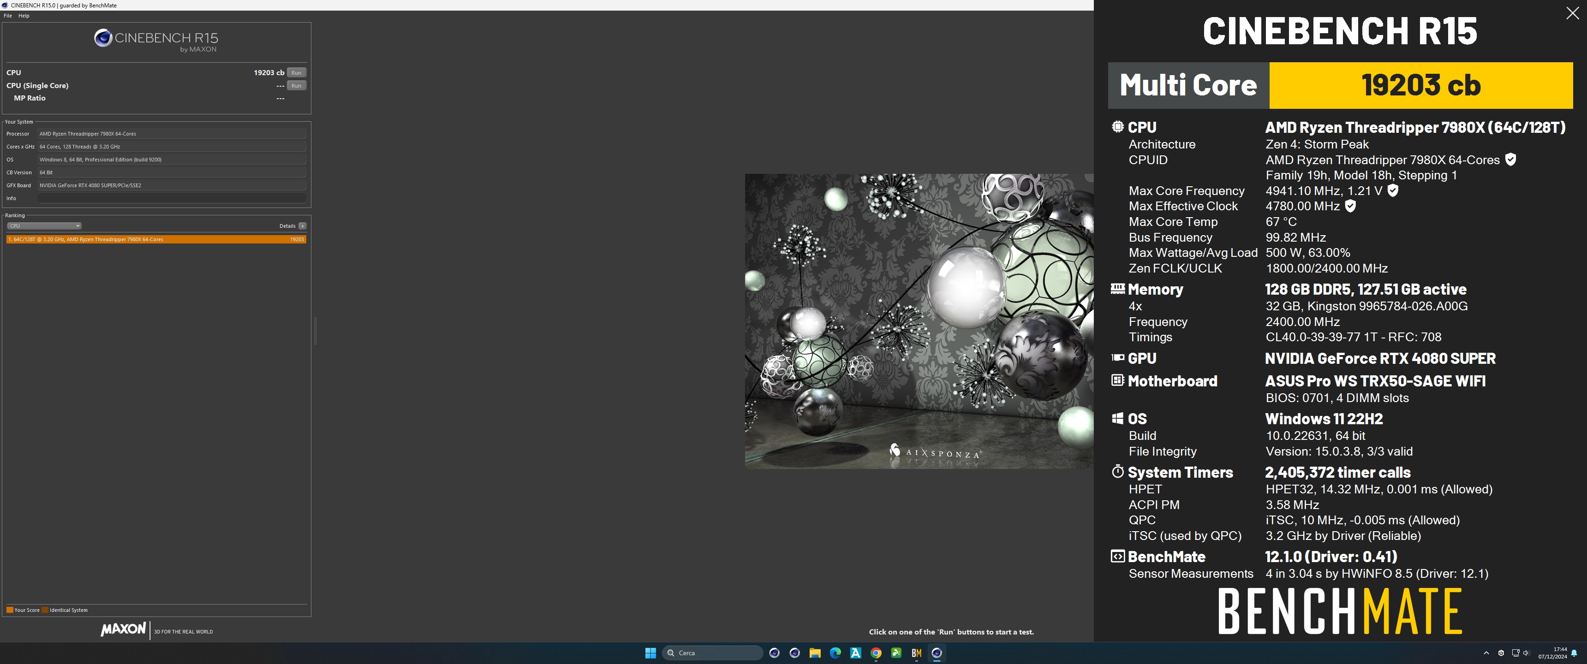Click the verified shield beside Max Core Frequency
The height and width of the screenshot is (664, 1587).
coord(1393,191)
